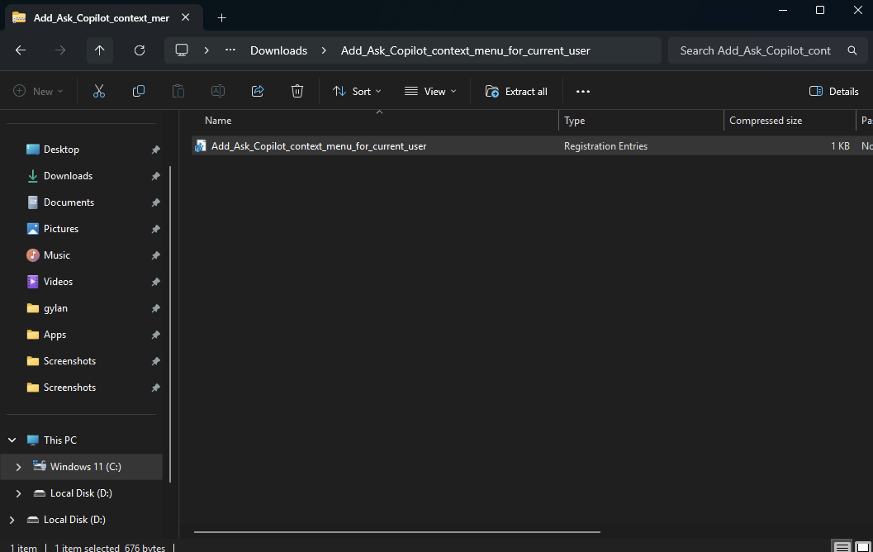Click the Add_Ask_Copilot_context_menu_for_current_user breadcrumb in the address bar
873x552 pixels.
coord(466,50)
